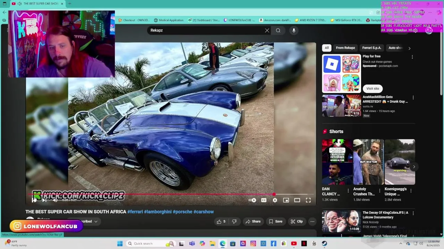The image size is (444, 249).
Task: Filter recommendations by From Rekapz
Action: (x=345, y=48)
